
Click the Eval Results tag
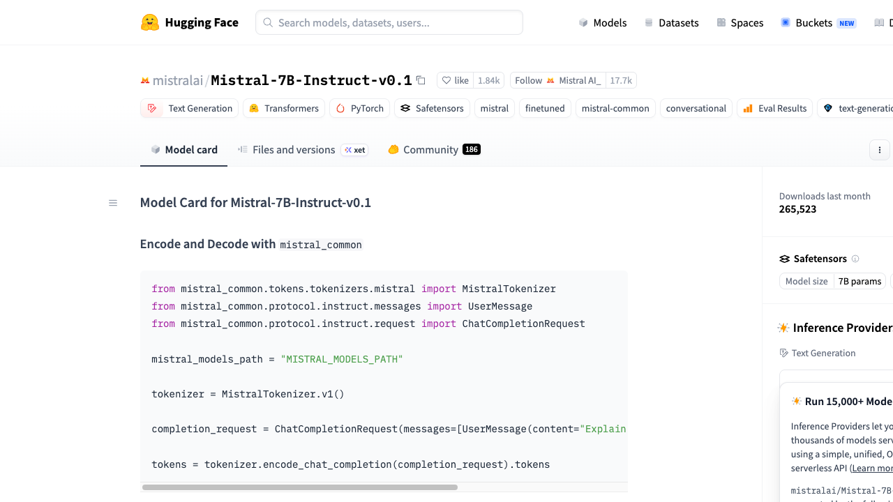coord(774,108)
